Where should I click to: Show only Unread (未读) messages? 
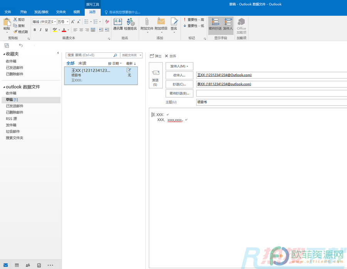[82, 63]
